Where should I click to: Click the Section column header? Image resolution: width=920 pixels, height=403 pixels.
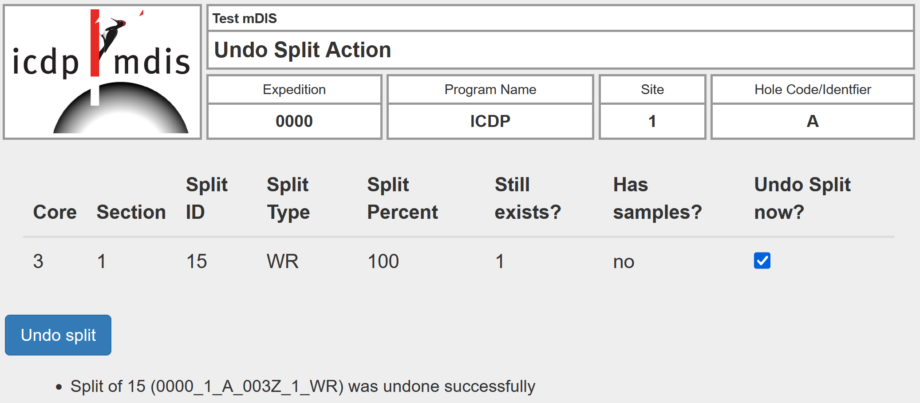coord(131,212)
